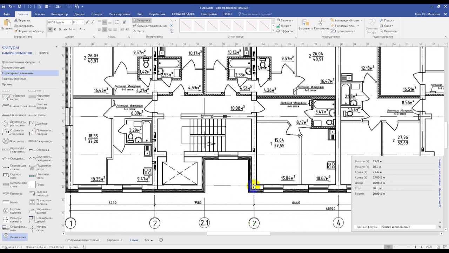This screenshot has height=253, width=449.
Task: Select the Text tool (Текст)
Action: click(x=139, y=31)
